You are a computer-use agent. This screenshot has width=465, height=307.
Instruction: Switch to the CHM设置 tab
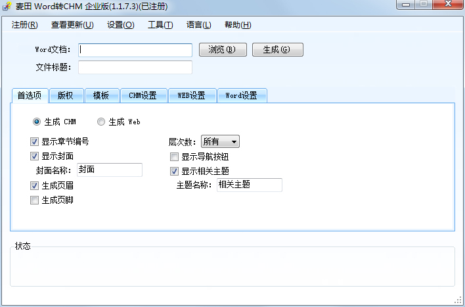click(x=144, y=95)
